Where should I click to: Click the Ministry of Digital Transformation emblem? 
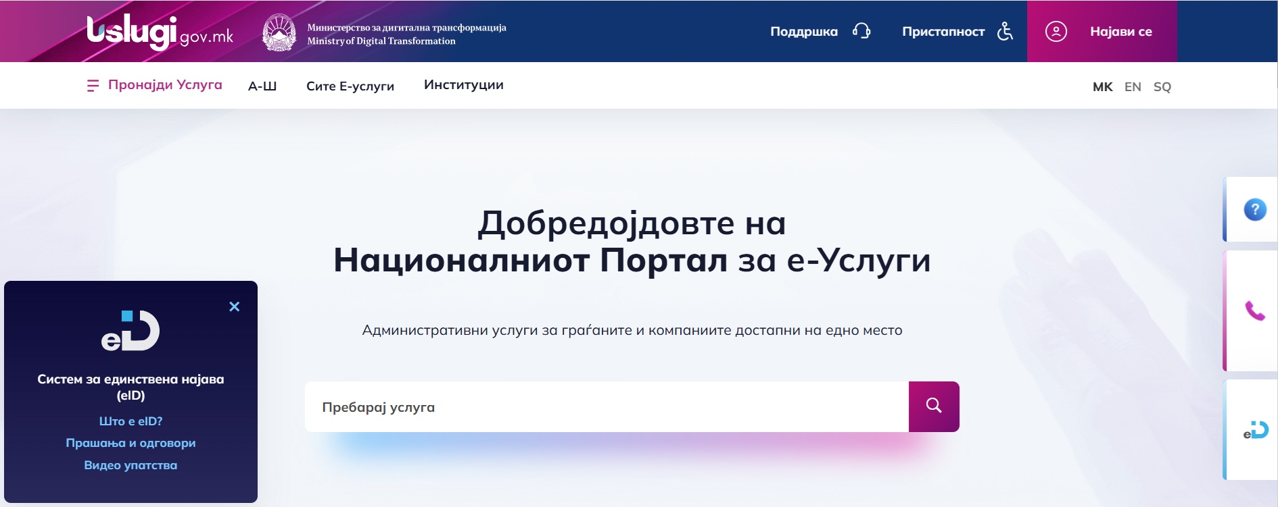coord(279,32)
